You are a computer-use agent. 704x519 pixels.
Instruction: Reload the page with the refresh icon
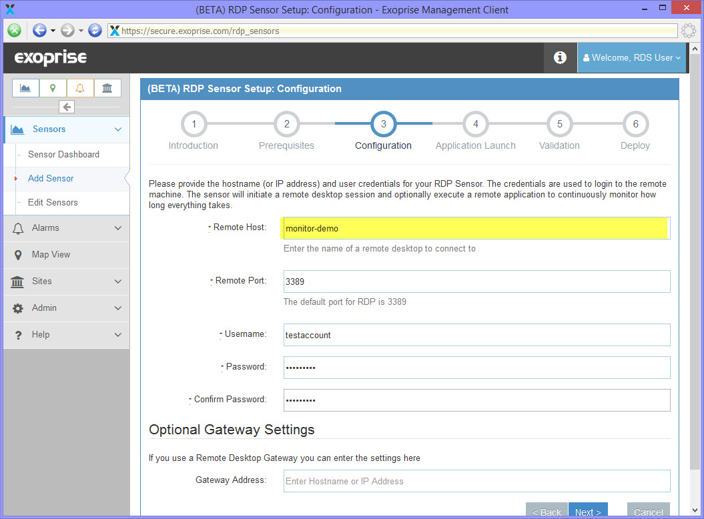pyautogui.click(x=95, y=31)
